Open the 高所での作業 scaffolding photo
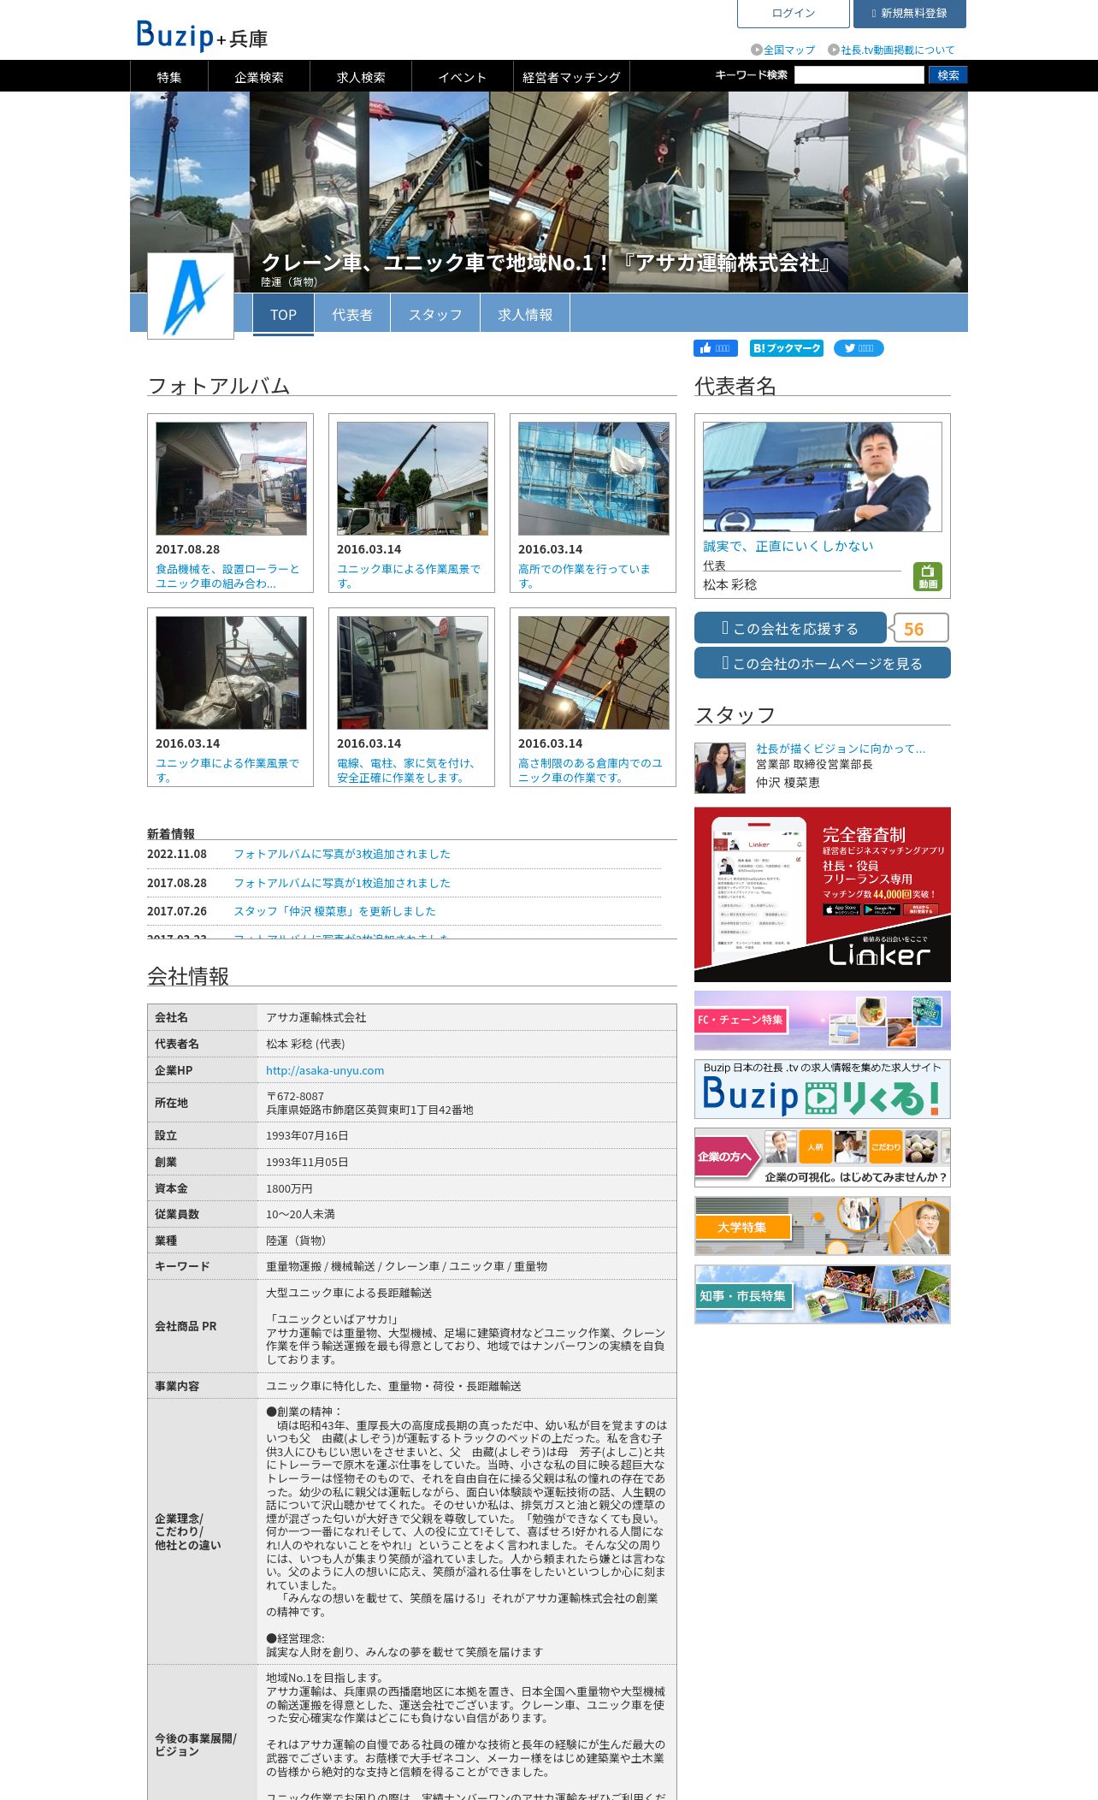Image resolution: width=1098 pixels, height=1800 pixels. click(x=593, y=478)
